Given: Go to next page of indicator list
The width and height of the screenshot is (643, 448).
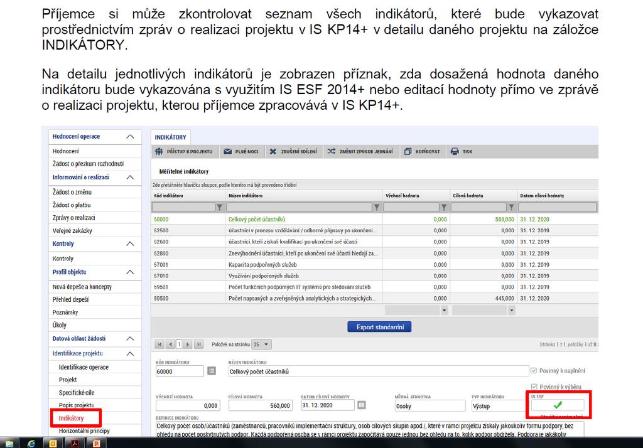Looking at the screenshot, I should click(x=188, y=344).
